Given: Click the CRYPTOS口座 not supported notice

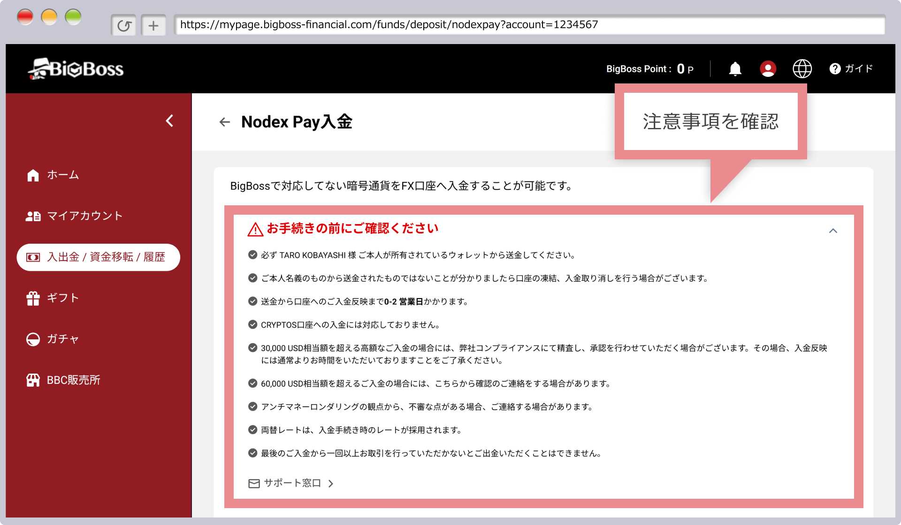Looking at the screenshot, I should 350,325.
